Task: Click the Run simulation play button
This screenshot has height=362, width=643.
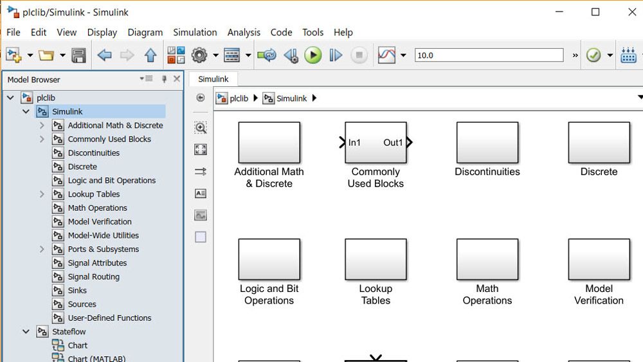Action: click(x=313, y=55)
